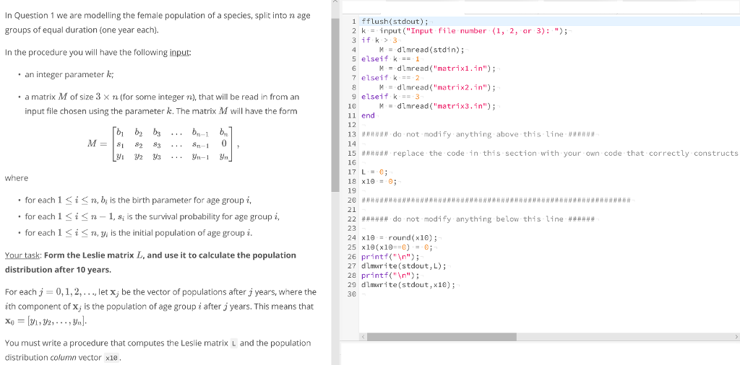Click the 'In Question 1 we are modelling' paragraph
The image size is (740, 365).
pyautogui.click(x=158, y=22)
